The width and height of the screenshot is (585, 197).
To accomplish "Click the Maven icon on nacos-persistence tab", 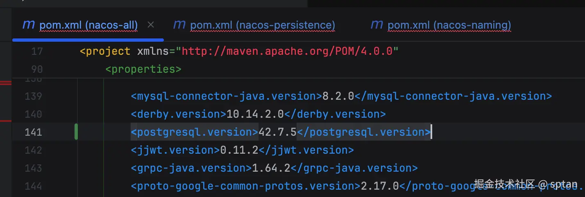I will 179,25.
